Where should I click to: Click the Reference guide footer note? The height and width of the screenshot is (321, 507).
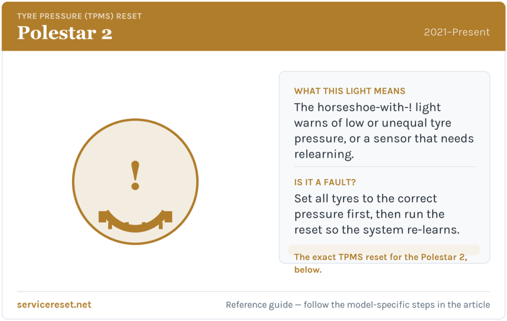coord(357,305)
